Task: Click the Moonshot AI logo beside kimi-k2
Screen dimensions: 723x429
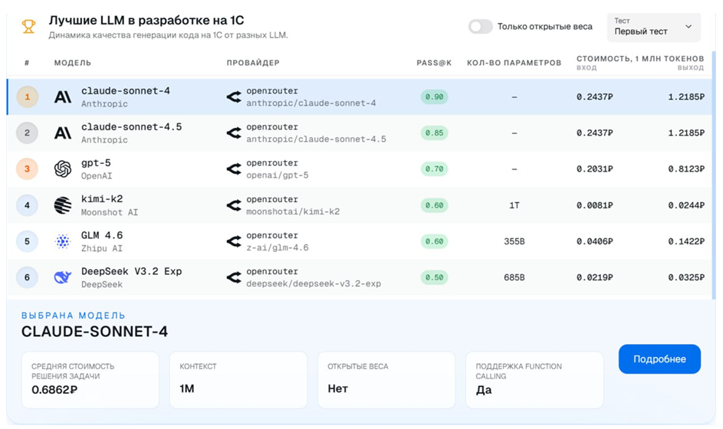Action: [63, 205]
